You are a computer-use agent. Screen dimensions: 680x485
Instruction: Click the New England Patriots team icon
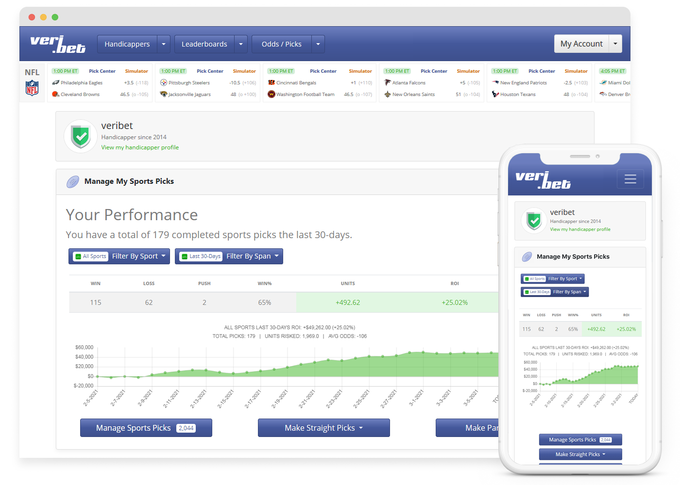(495, 83)
